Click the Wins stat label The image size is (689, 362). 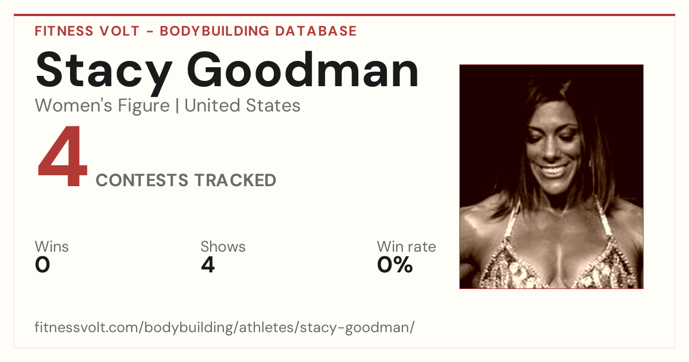pyautogui.click(x=52, y=247)
